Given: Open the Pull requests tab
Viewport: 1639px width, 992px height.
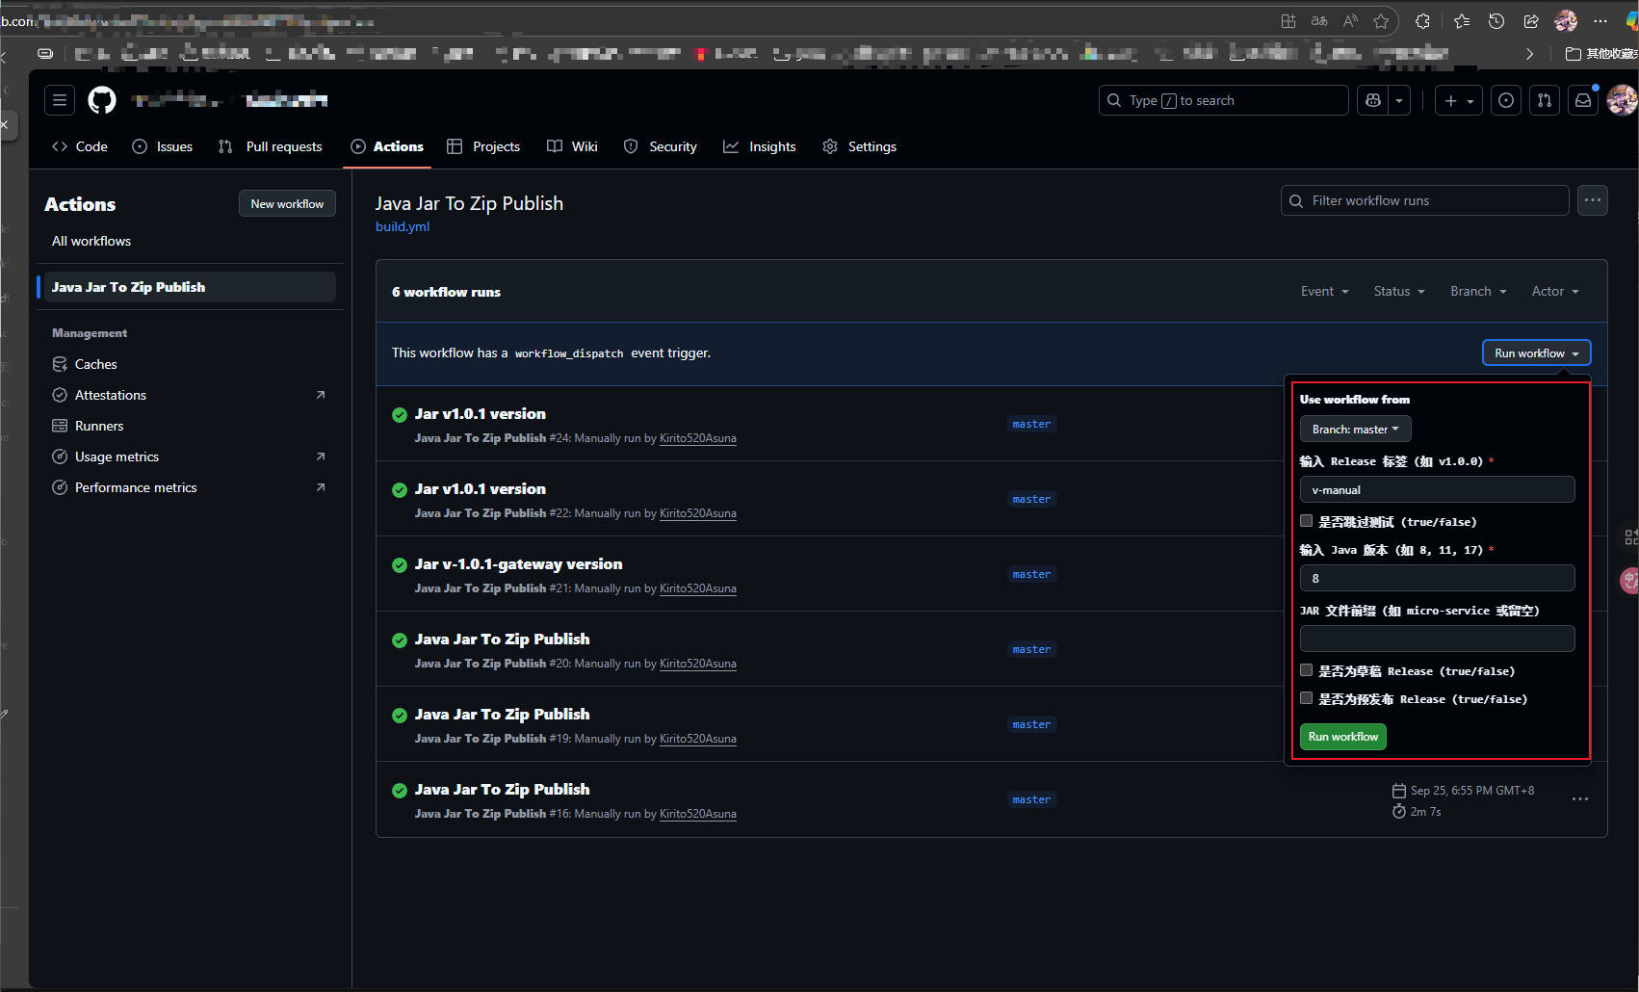Looking at the screenshot, I should [x=271, y=146].
